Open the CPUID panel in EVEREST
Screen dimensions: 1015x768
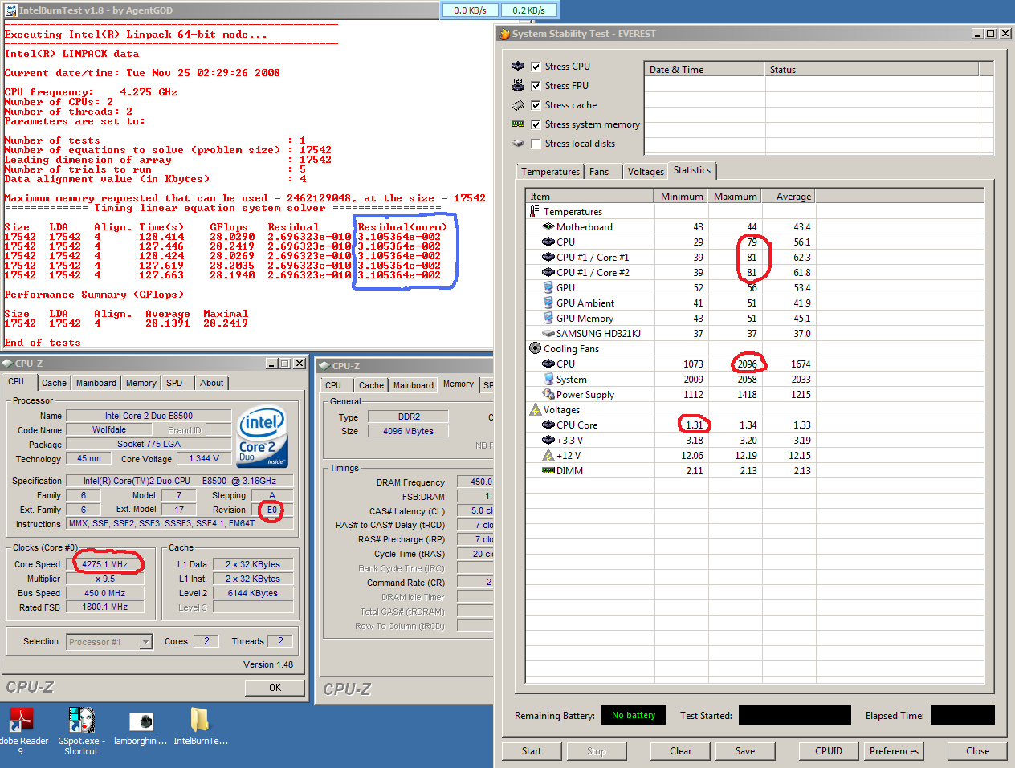(x=829, y=751)
